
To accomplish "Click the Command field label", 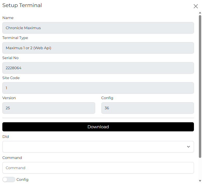I will pyautogui.click(x=12, y=158).
